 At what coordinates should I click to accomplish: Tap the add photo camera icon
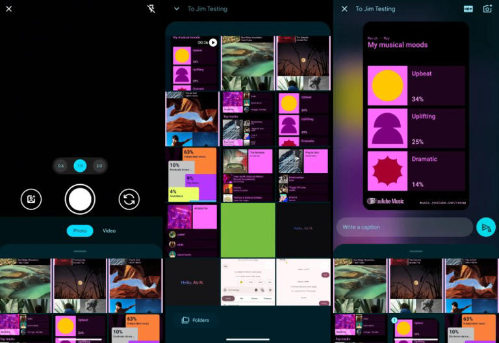487,9
